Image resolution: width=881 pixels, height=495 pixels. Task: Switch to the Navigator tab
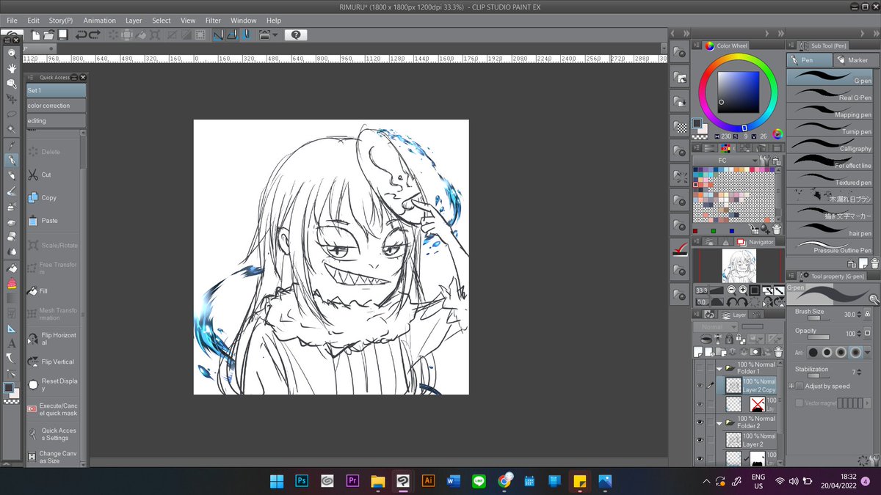(755, 241)
